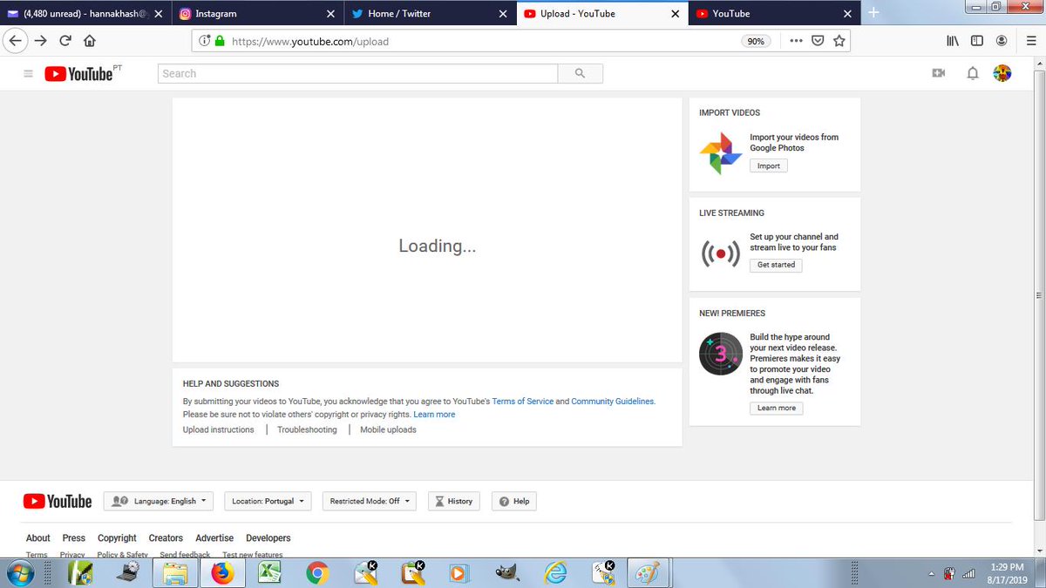Screen dimensions: 1046x588
Task: Switch to the Instagram tab
Action: coord(257,13)
